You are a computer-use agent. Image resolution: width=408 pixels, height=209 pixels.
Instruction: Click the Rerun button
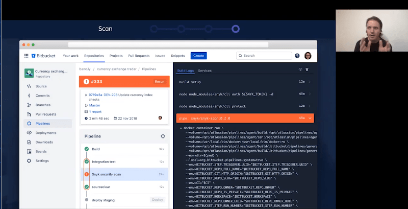point(160,82)
